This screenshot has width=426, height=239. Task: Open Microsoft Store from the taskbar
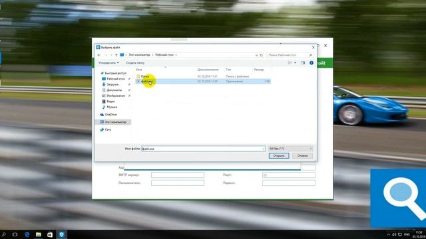pyautogui.click(x=50, y=234)
